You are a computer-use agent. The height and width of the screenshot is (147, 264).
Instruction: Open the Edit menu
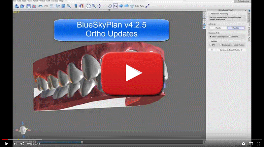(19, 1)
